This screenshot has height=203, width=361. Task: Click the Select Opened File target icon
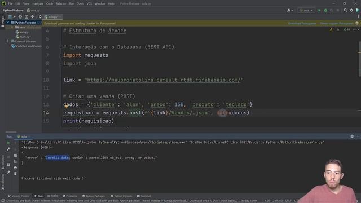click(20, 17)
